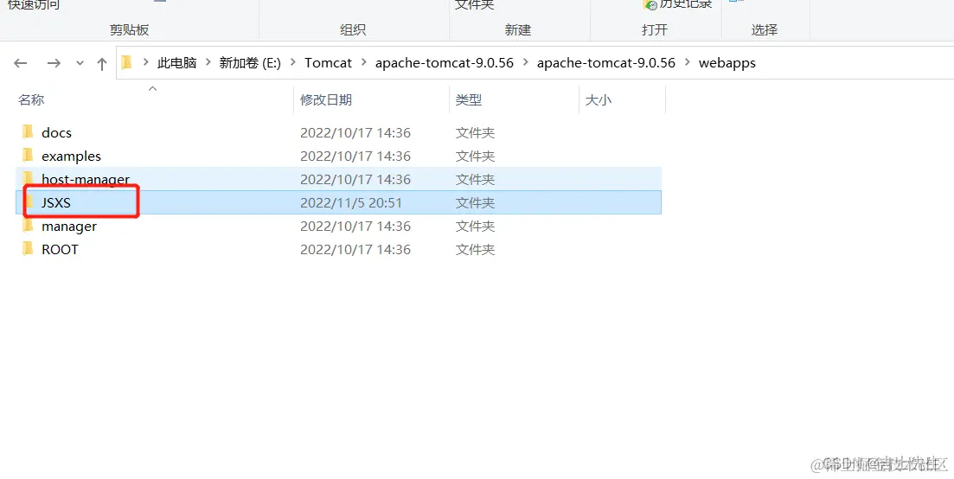Select the docs folder icon
Viewport: 954px width, 479px height.
(28, 132)
